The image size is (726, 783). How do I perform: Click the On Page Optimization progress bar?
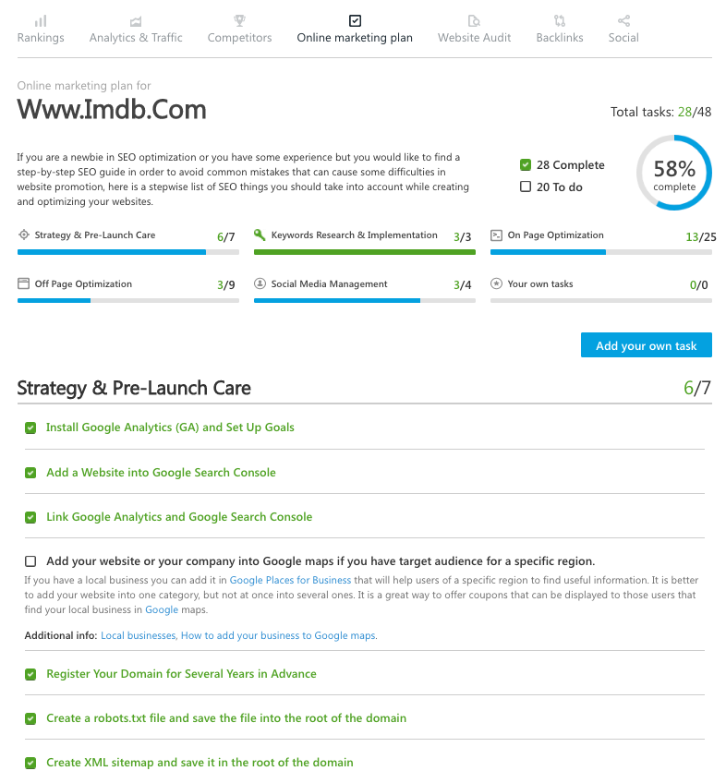(600, 251)
